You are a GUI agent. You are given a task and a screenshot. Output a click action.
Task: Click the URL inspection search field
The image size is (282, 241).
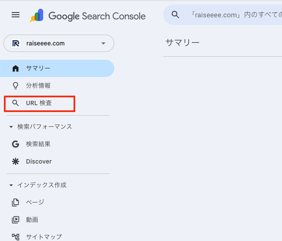click(234, 15)
